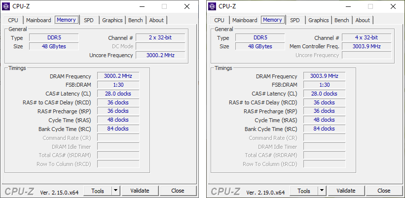Open the CPU tab in the right window
Screen dimensions: 405x198
click(220, 20)
